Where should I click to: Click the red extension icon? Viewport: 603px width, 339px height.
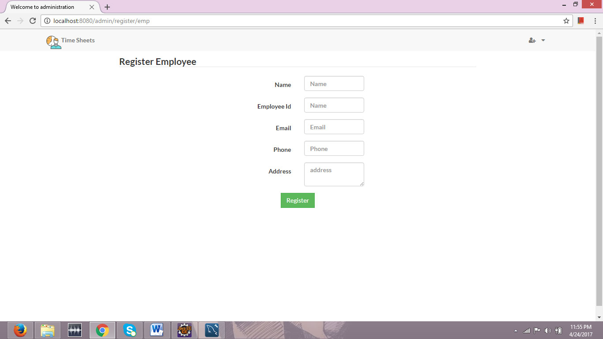[x=581, y=21]
